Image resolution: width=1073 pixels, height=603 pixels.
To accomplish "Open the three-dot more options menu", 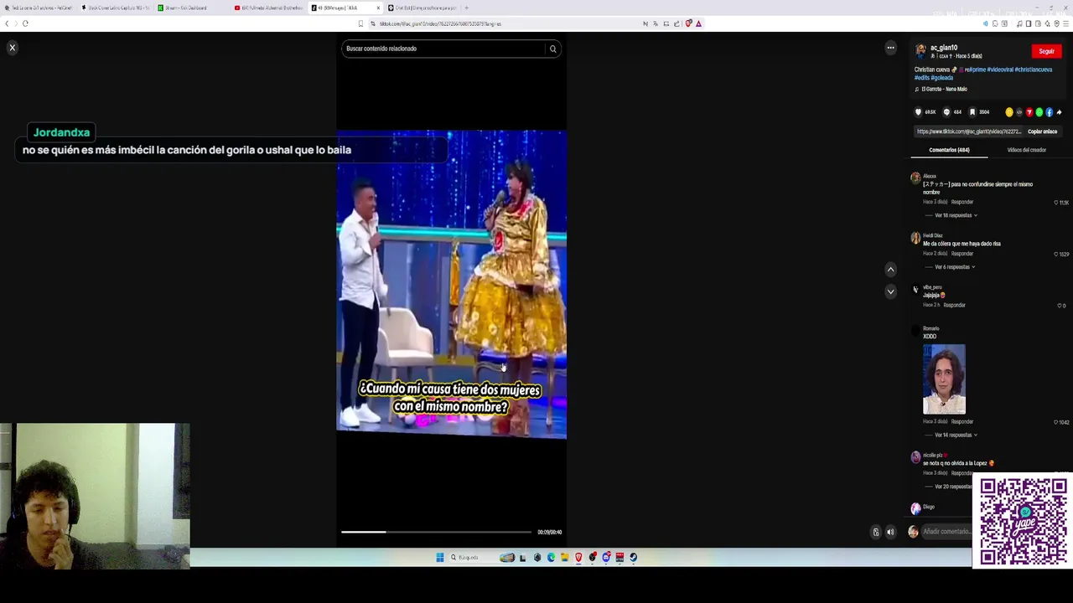I will pos(890,48).
